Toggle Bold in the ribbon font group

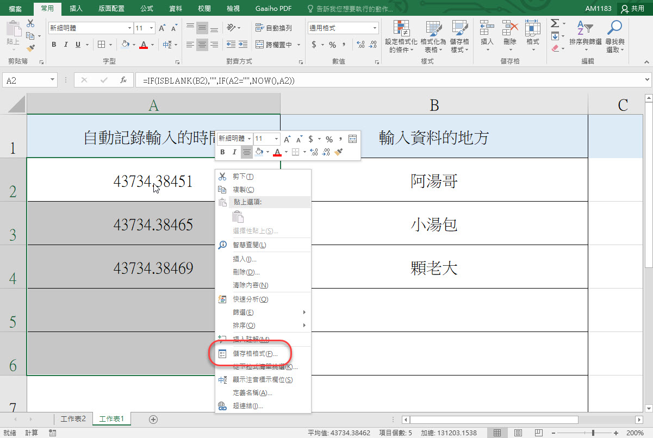tap(54, 45)
